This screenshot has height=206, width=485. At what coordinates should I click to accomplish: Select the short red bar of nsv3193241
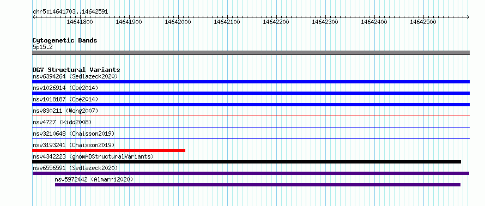pyautogui.click(x=109, y=150)
